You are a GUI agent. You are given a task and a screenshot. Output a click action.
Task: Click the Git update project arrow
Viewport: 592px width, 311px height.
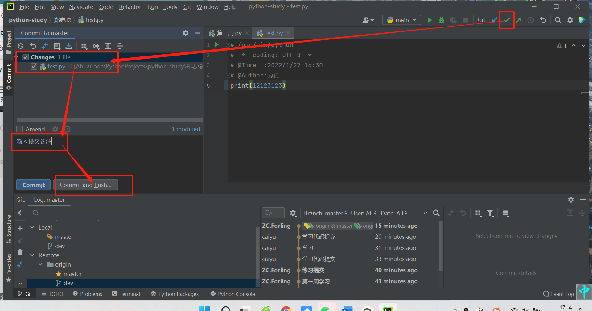(x=495, y=20)
